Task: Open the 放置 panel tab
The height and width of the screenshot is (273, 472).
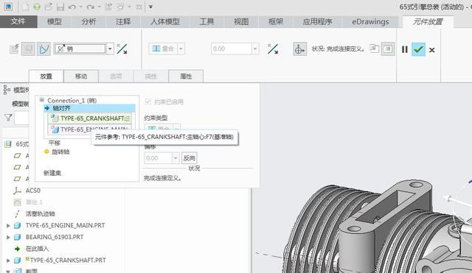Action: pyautogui.click(x=46, y=77)
